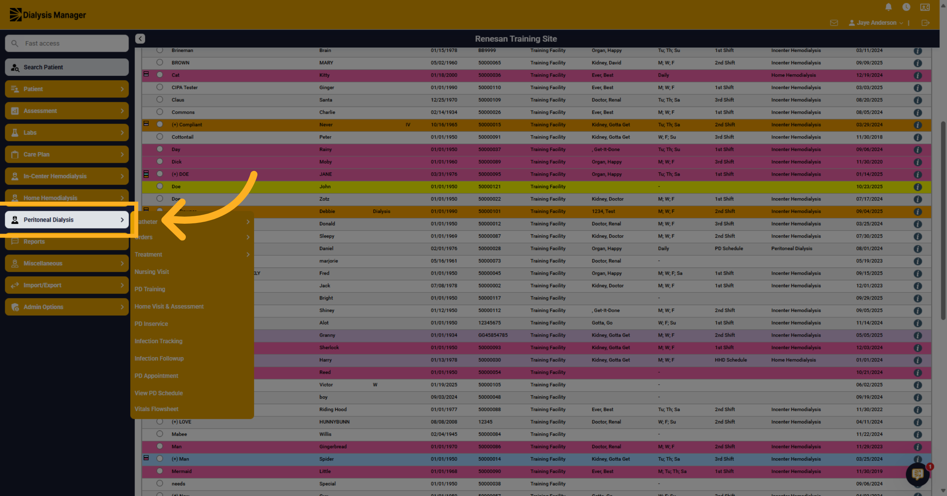Open the contact card icon

point(925,7)
